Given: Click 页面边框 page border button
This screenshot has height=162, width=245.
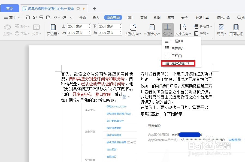Looking at the screenshot, I should click(236, 30).
